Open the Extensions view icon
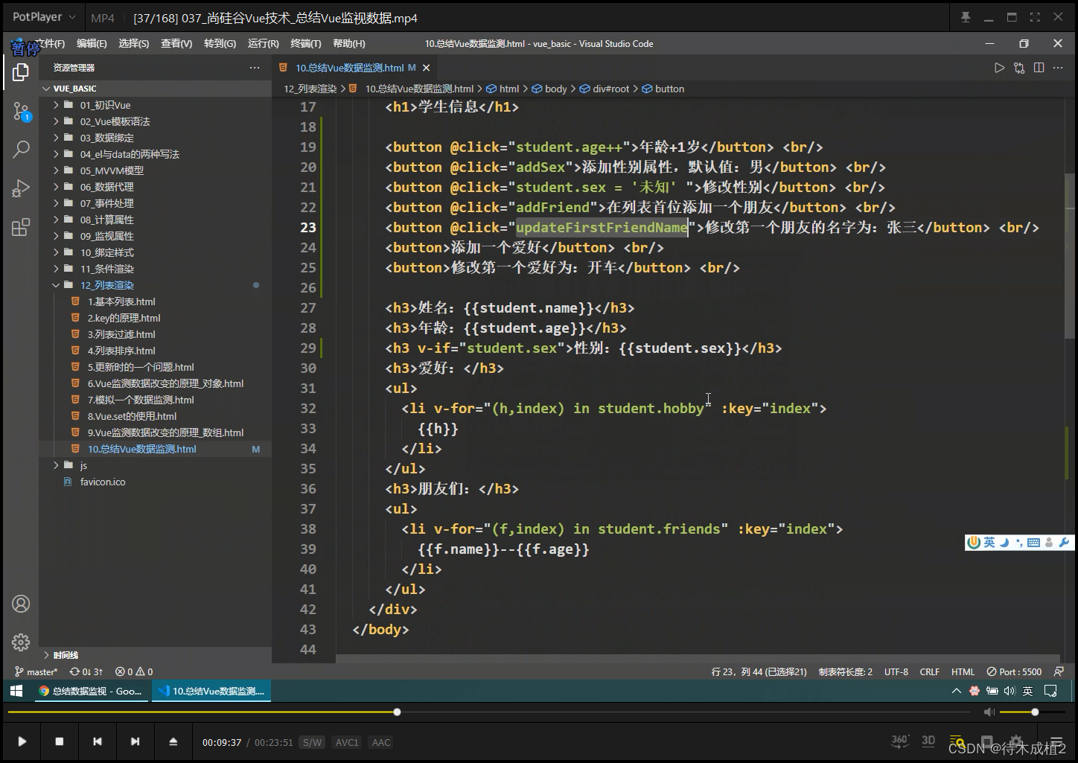The image size is (1078, 763). click(x=21, y=227)
